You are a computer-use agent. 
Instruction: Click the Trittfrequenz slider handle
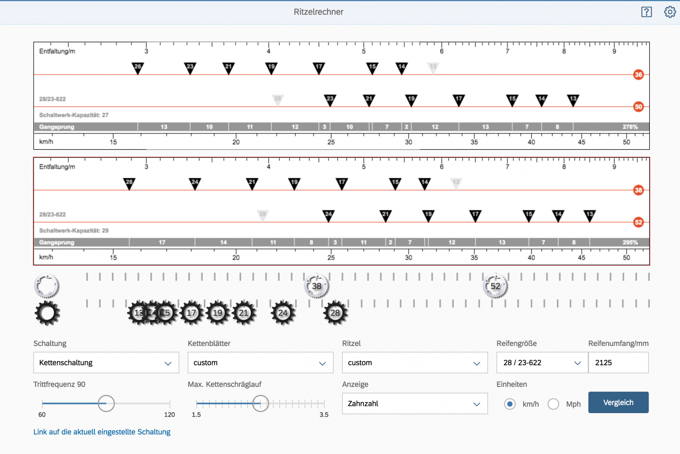pos(106,403)
